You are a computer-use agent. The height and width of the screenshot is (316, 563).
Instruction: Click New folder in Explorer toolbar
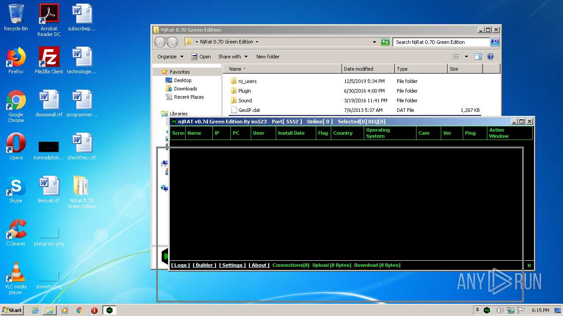coord(268,57)
